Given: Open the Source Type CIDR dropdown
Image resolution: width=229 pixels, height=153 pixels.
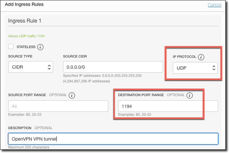Looking at the screenshot, I should pyautogui.click(x=31, y=67).
